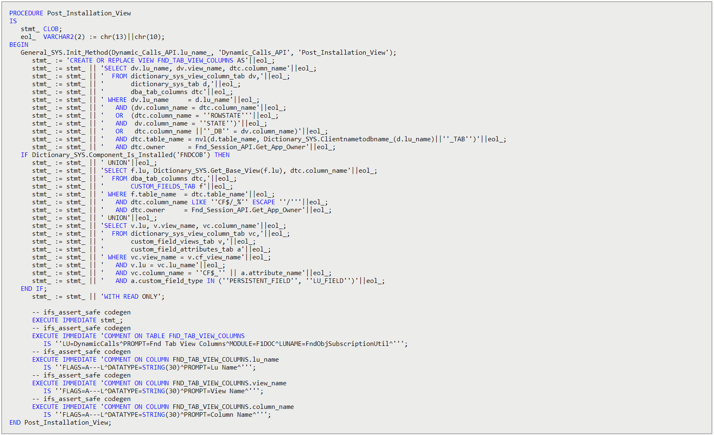Select the BEGIN keyword

[18, 44]
